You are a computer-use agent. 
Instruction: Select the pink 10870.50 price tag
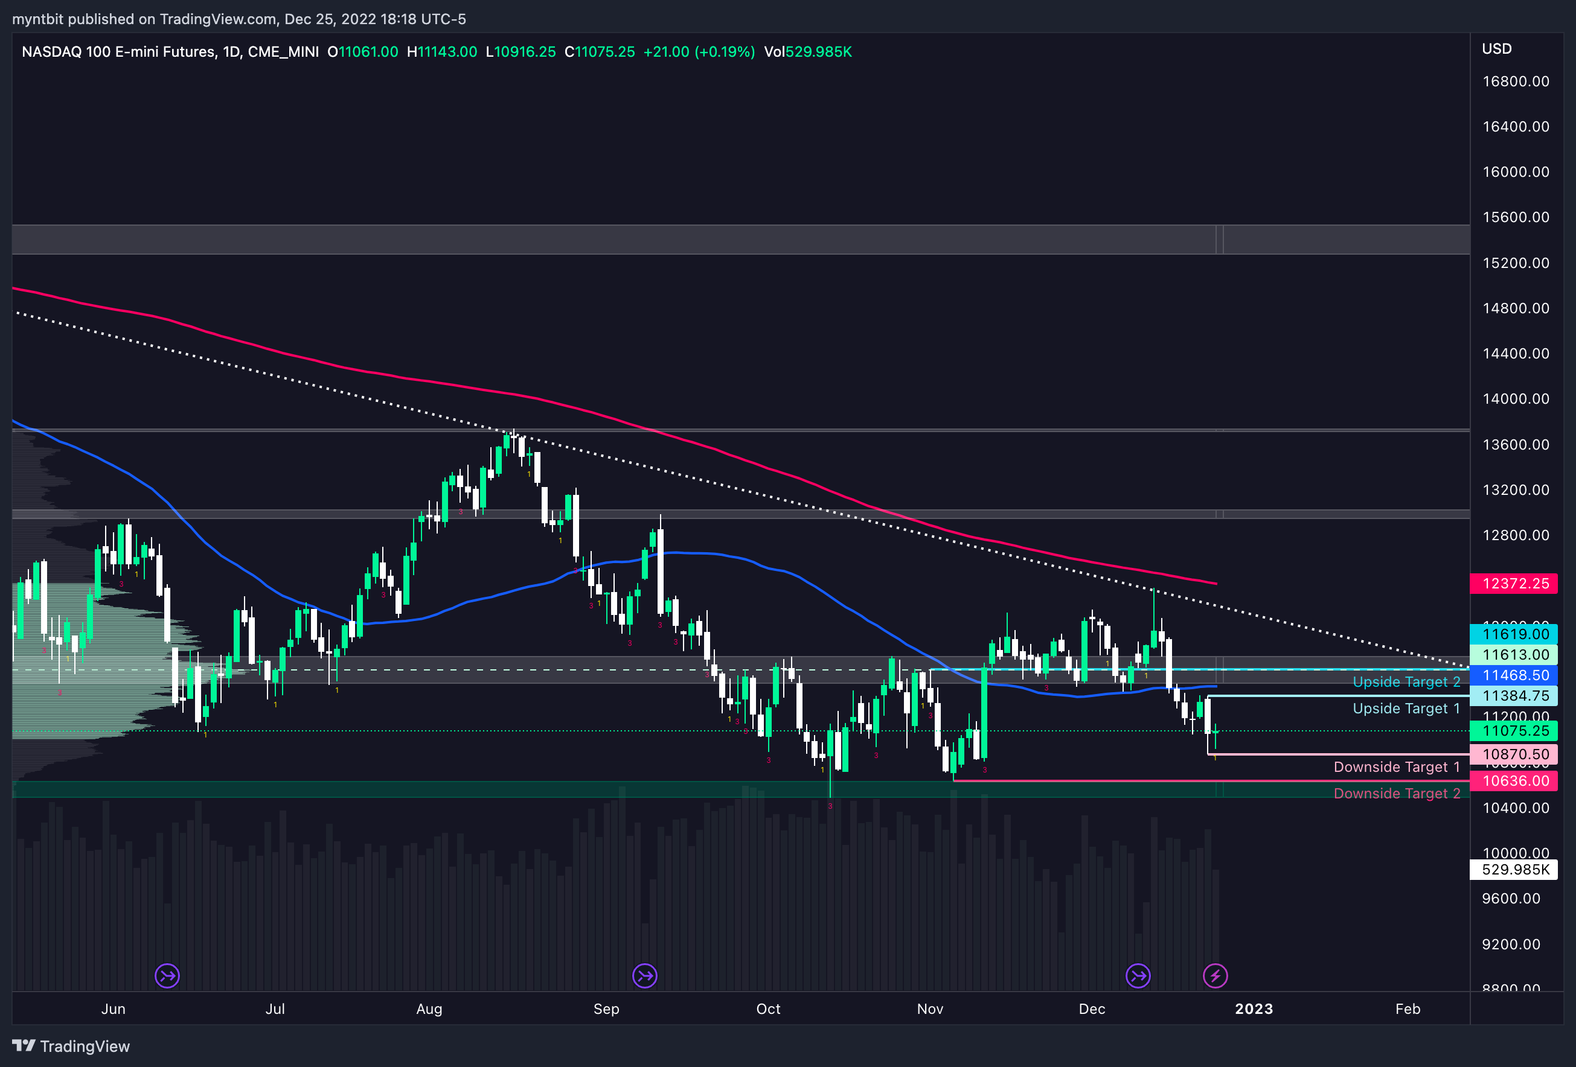tap(1515, 754)
